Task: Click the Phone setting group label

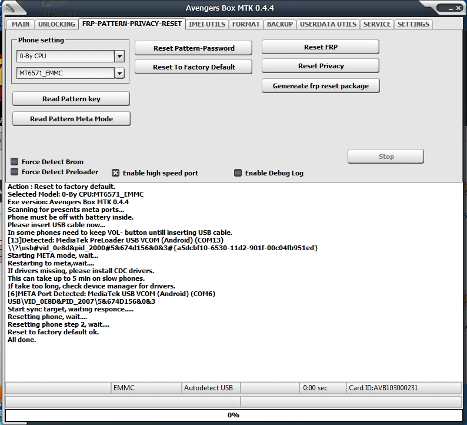Action: [41, 40]
